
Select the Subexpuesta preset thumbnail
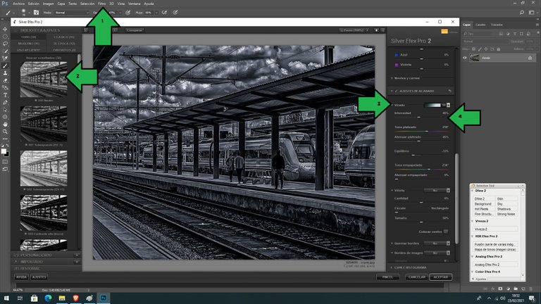44,124
